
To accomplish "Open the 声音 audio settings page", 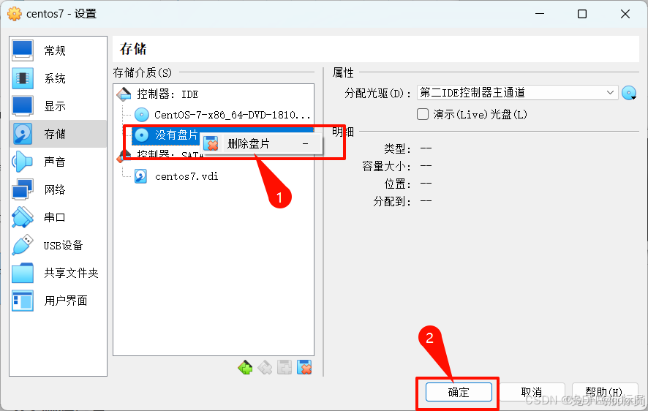I will coord(58,162).
